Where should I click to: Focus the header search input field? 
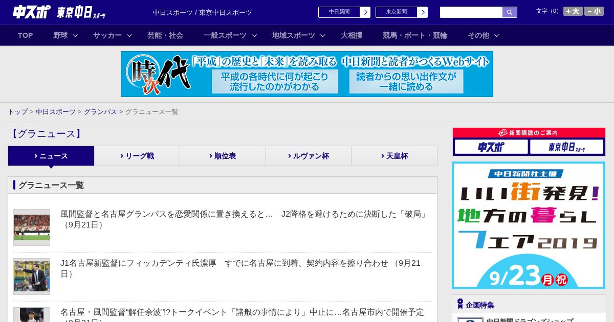(471, 12)
